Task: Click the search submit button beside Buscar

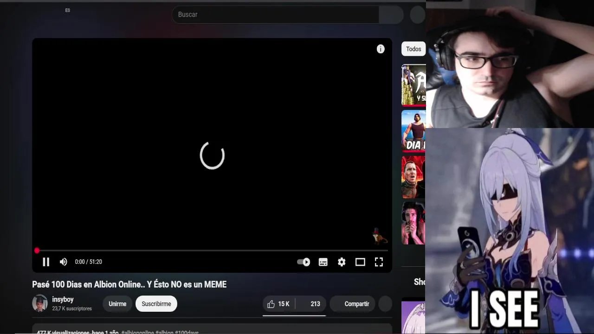Action: coord(391,14)
